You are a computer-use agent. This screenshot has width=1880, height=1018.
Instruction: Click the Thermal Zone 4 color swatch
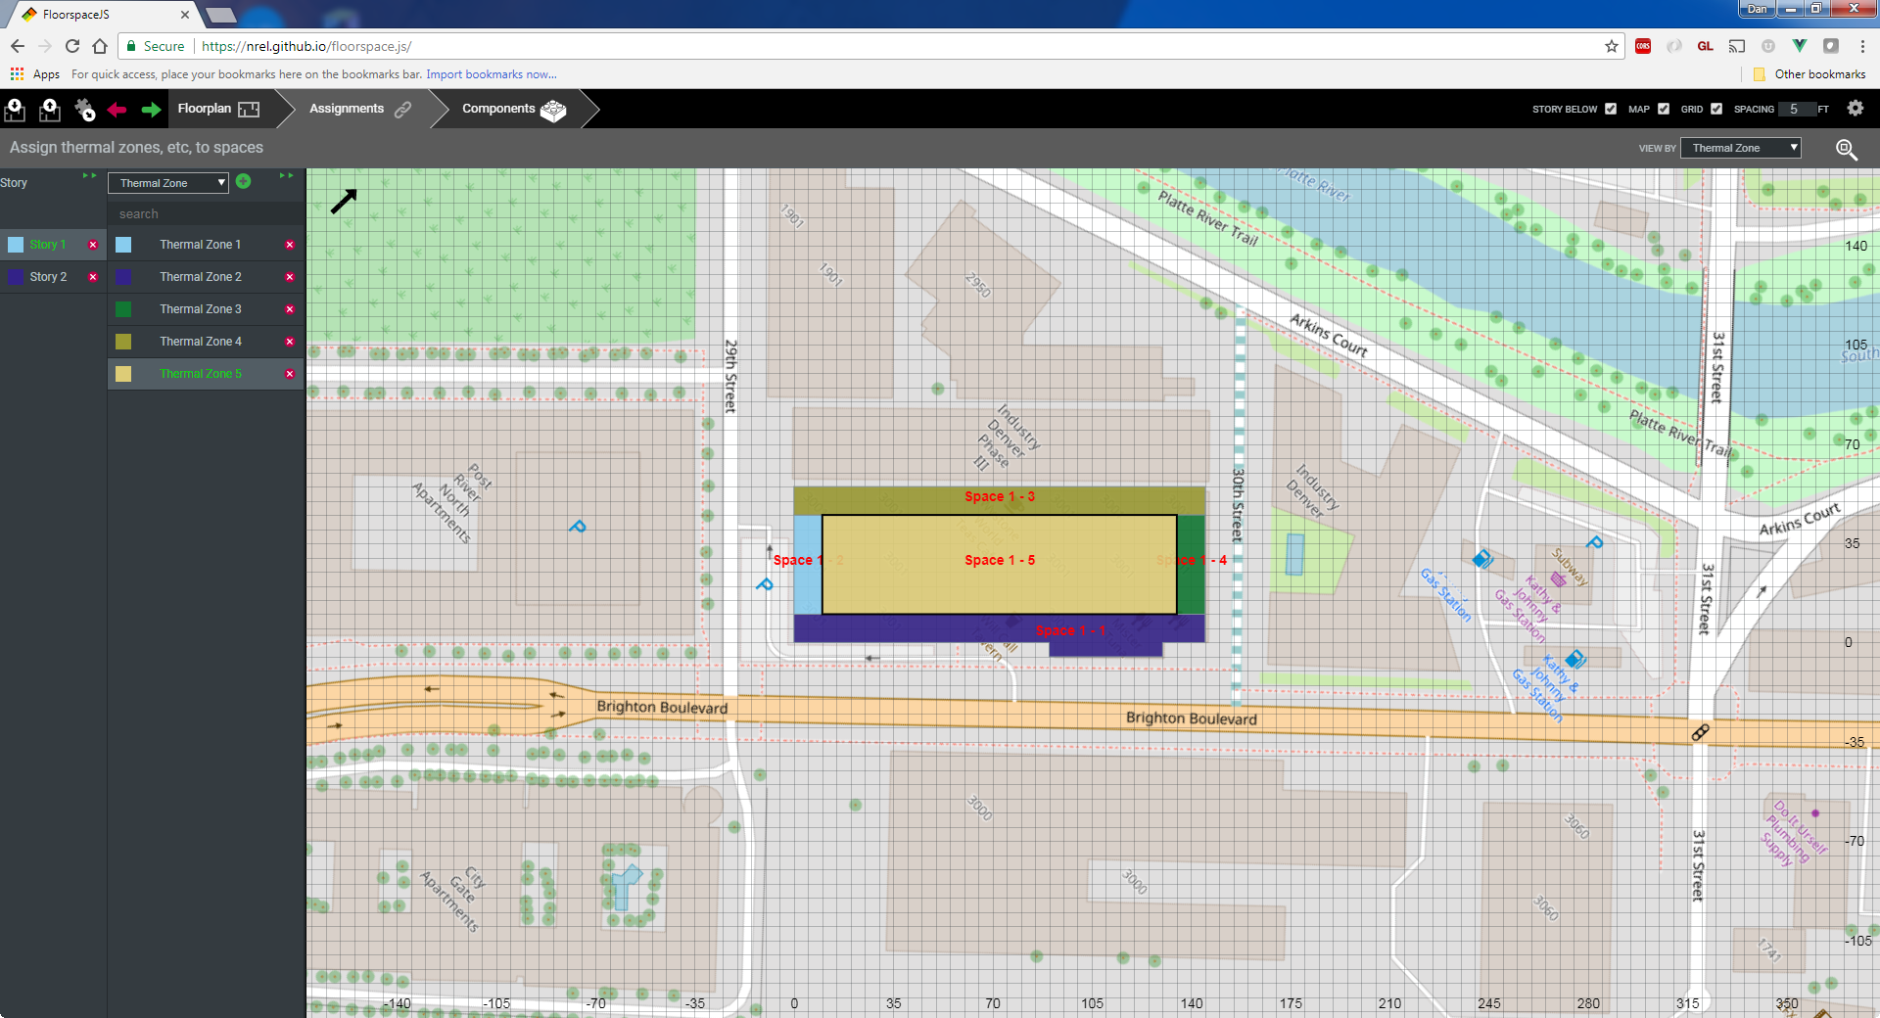point(123,342)
